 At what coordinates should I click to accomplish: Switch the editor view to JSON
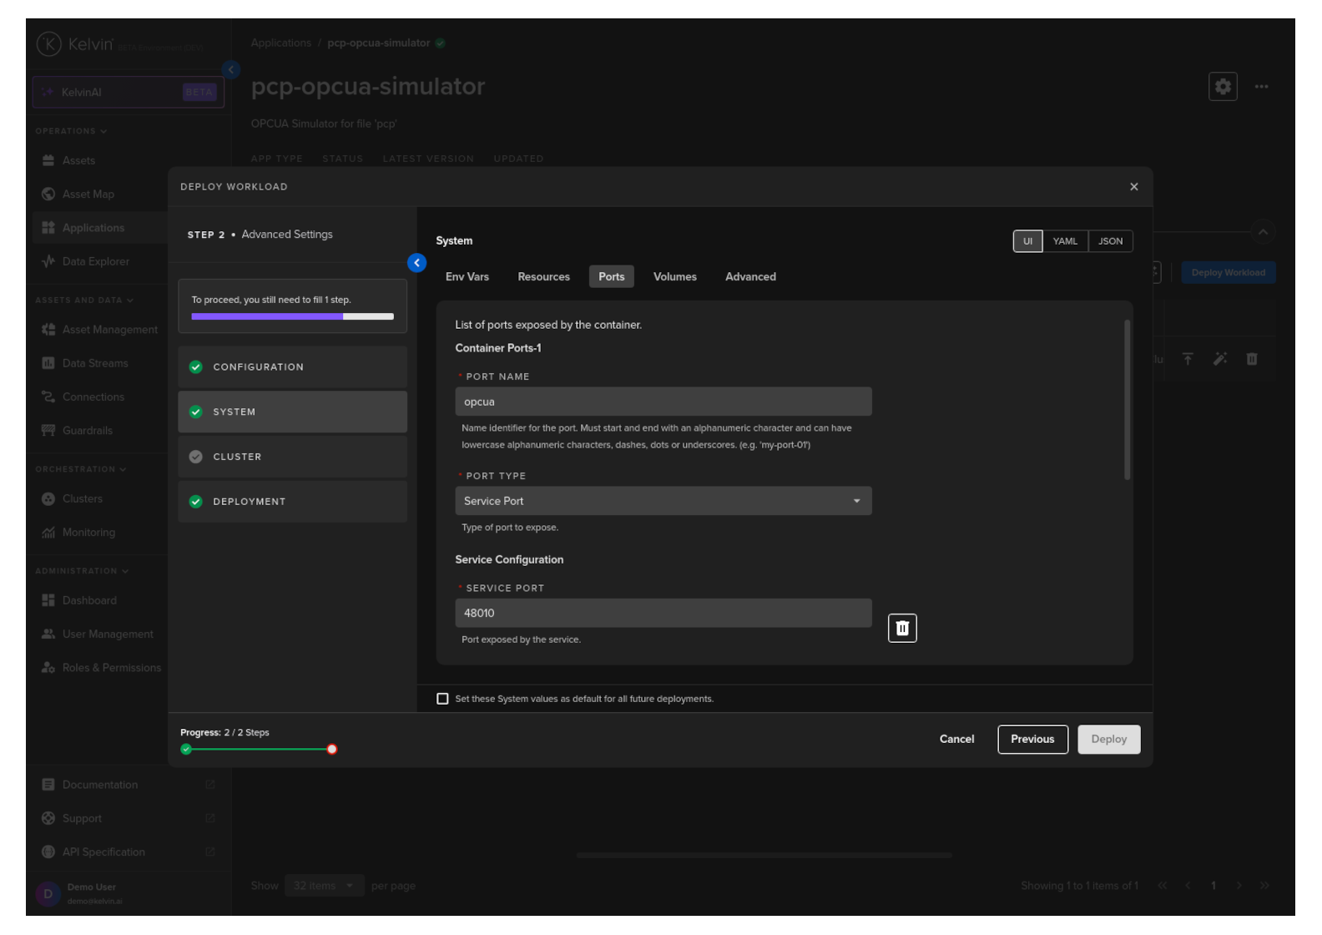(x=1110, y=241)
